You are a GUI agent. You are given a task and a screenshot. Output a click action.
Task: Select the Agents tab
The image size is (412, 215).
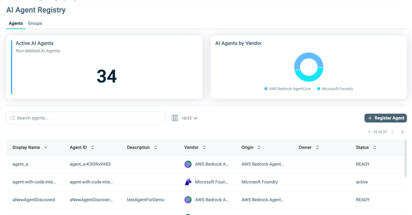(16, 24)
